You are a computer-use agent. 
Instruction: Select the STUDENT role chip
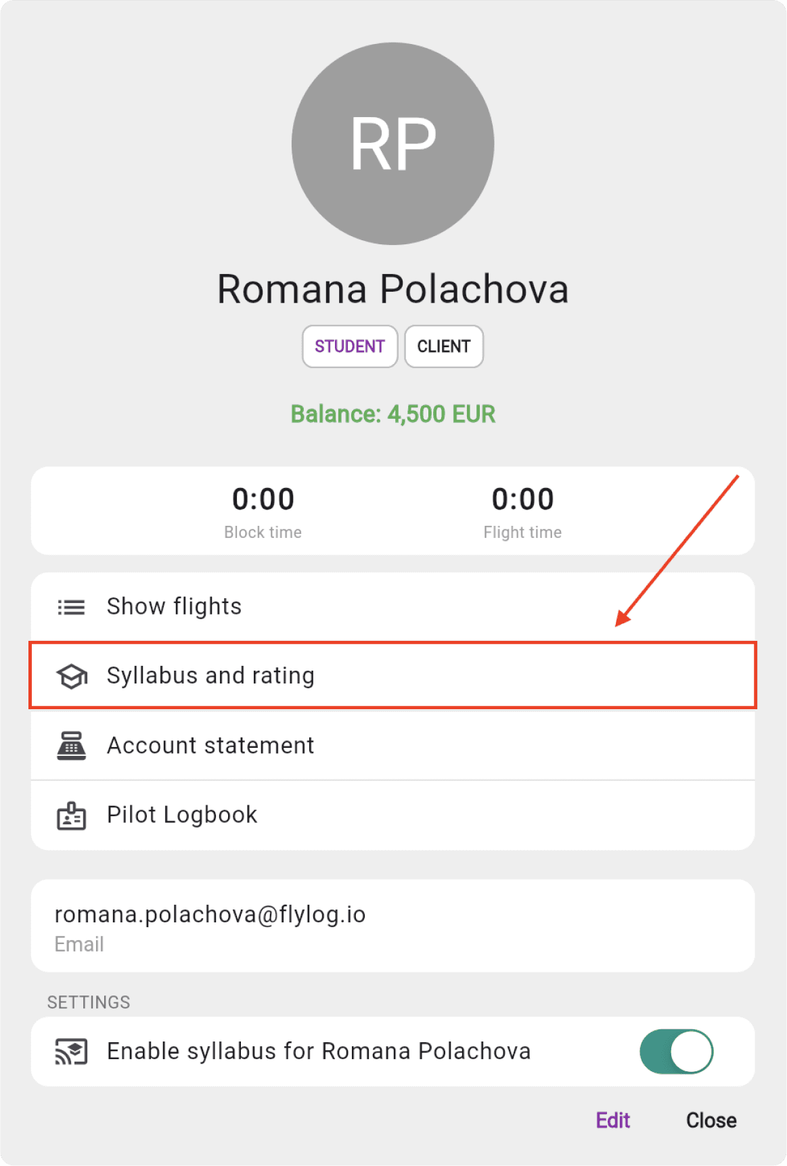click(x=350, y=346)
